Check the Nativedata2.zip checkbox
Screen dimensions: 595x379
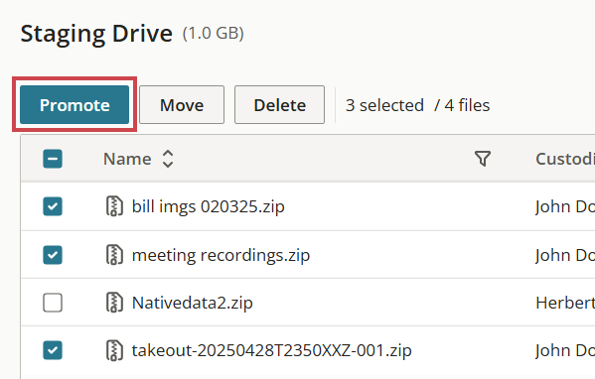tap(53, 303)
